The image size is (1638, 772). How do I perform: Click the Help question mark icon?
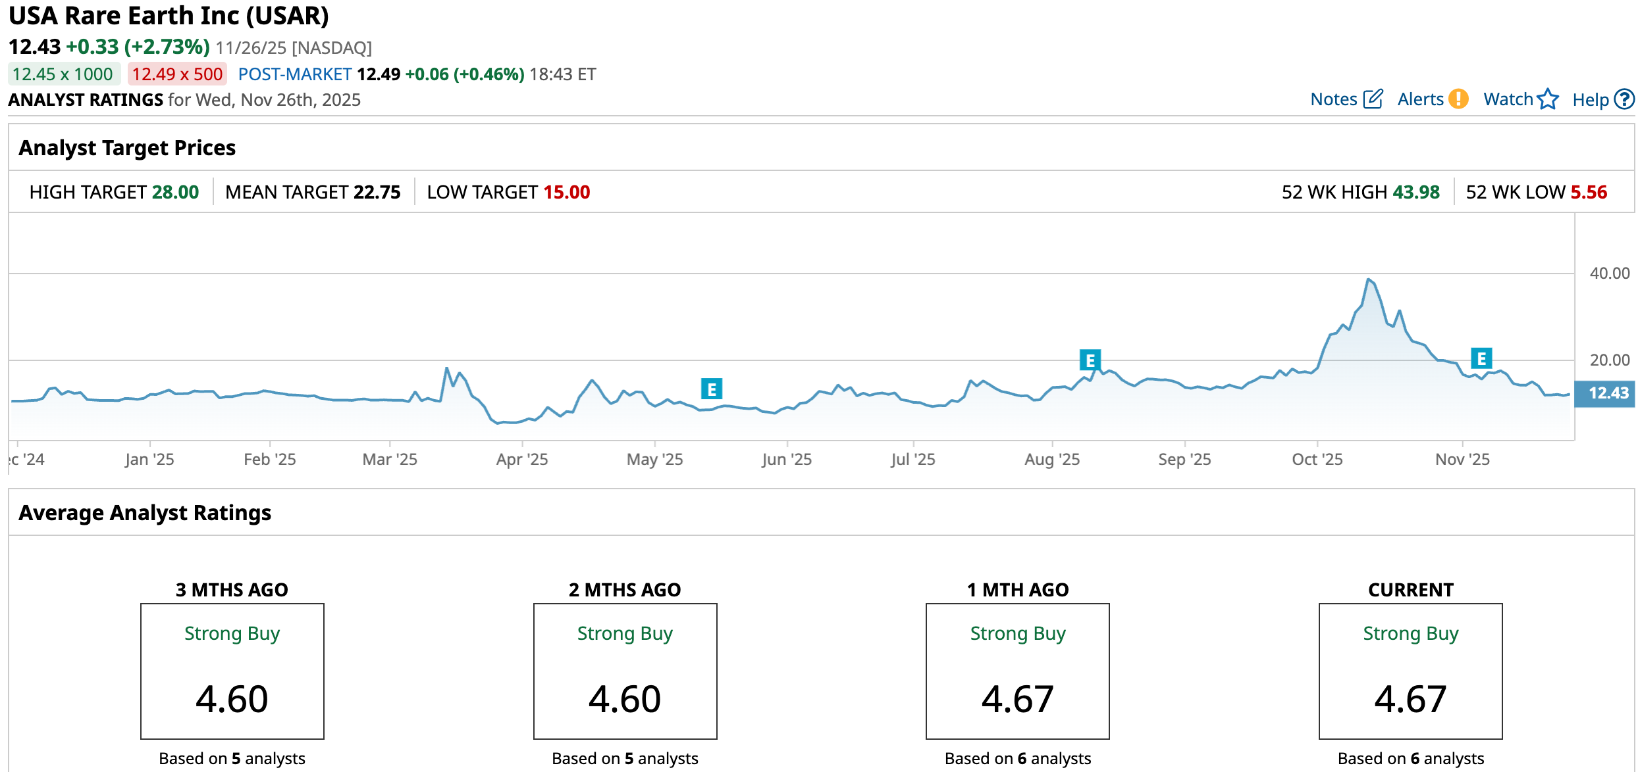pyautogui.click(x=1624, y=99)
